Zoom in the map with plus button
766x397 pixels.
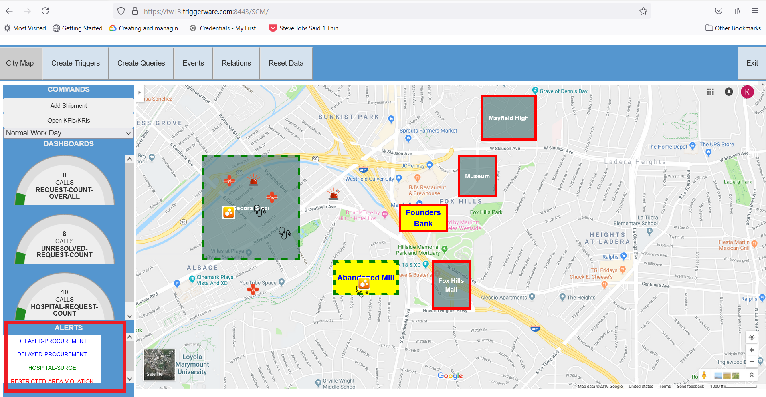(x=752, y=350)
